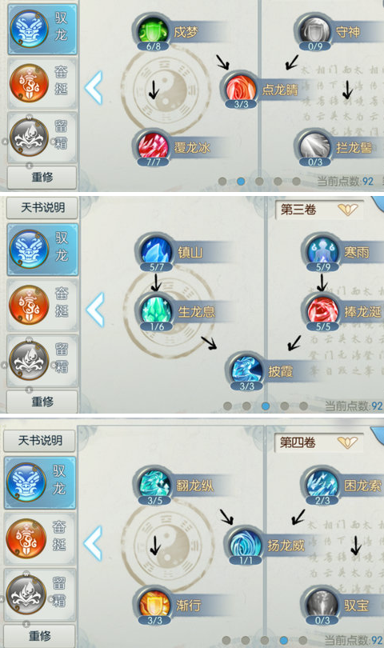Open 天书说明 on the 第四卷 screen
384x648 pixels.
(40, 441)
